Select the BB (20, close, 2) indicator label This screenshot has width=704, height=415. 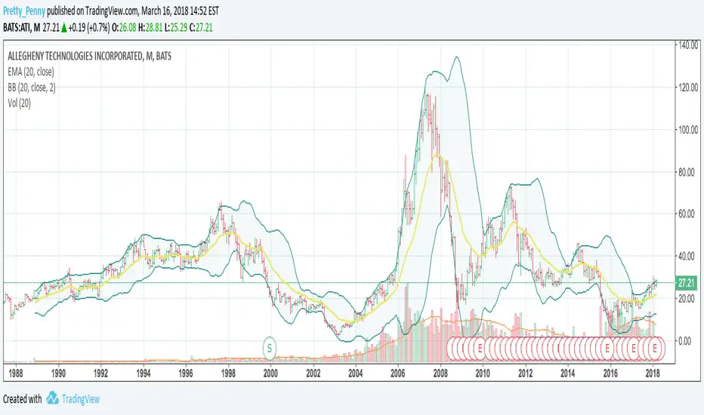point(32,88)
